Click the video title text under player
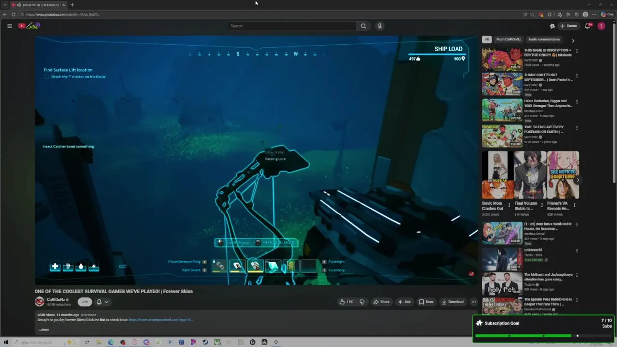This screenshot has width=617, height=347. pos(113,291)
